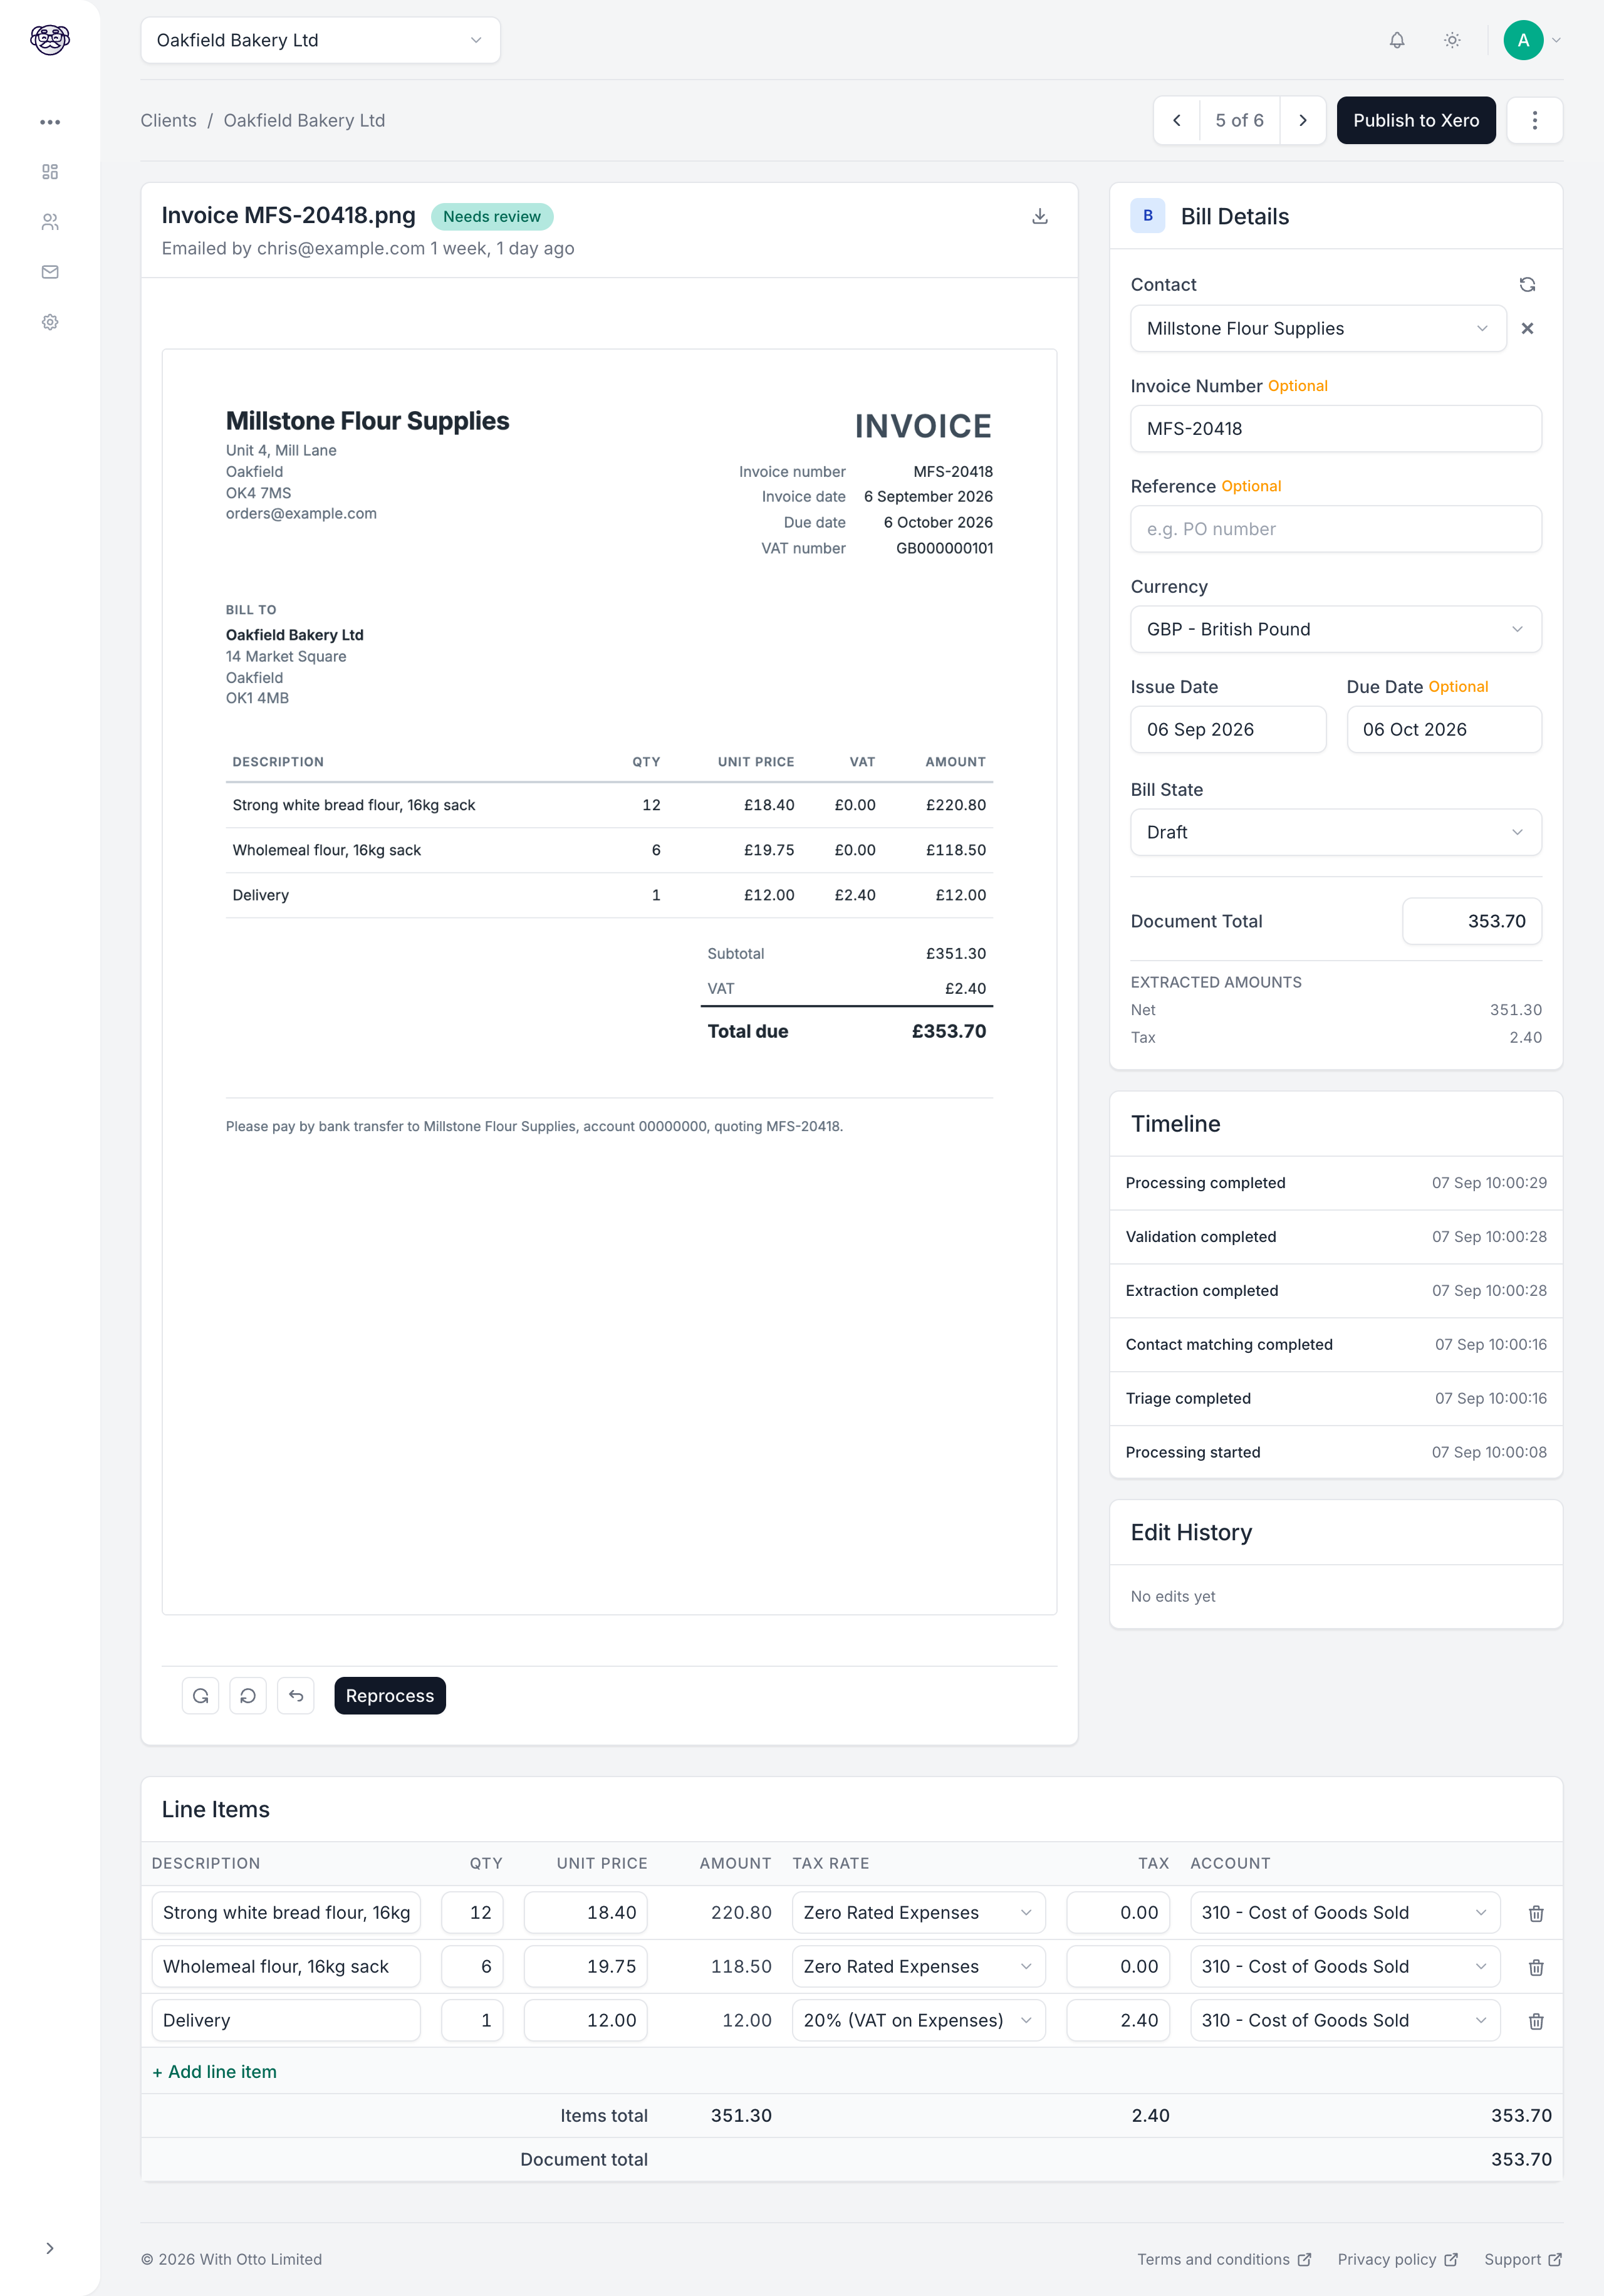Screen dimensions: 1604x2296
Task: Change account for Delivery line
Action: [1345, 2021]
